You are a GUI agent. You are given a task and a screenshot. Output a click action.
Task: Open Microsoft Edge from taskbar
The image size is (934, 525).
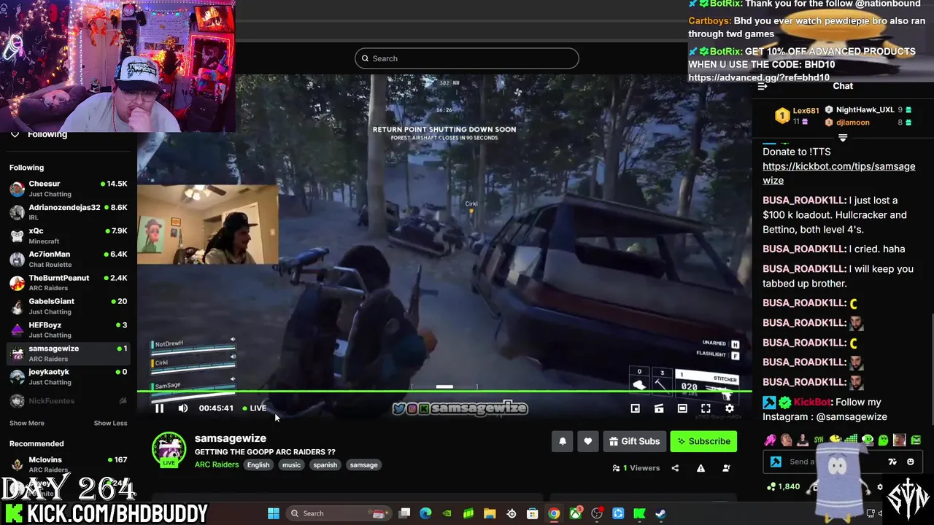[425, 513]
